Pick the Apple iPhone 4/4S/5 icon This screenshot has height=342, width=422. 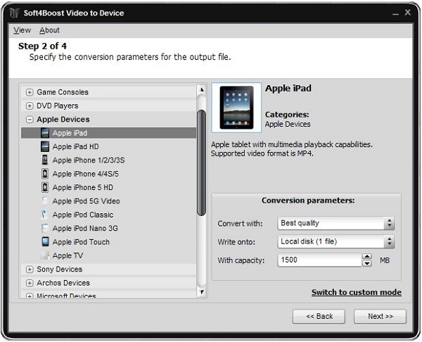46,174
